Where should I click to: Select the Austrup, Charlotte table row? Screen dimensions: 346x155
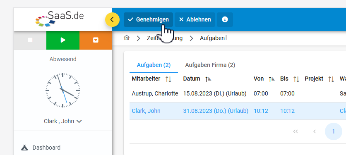(x=238, y=94)
